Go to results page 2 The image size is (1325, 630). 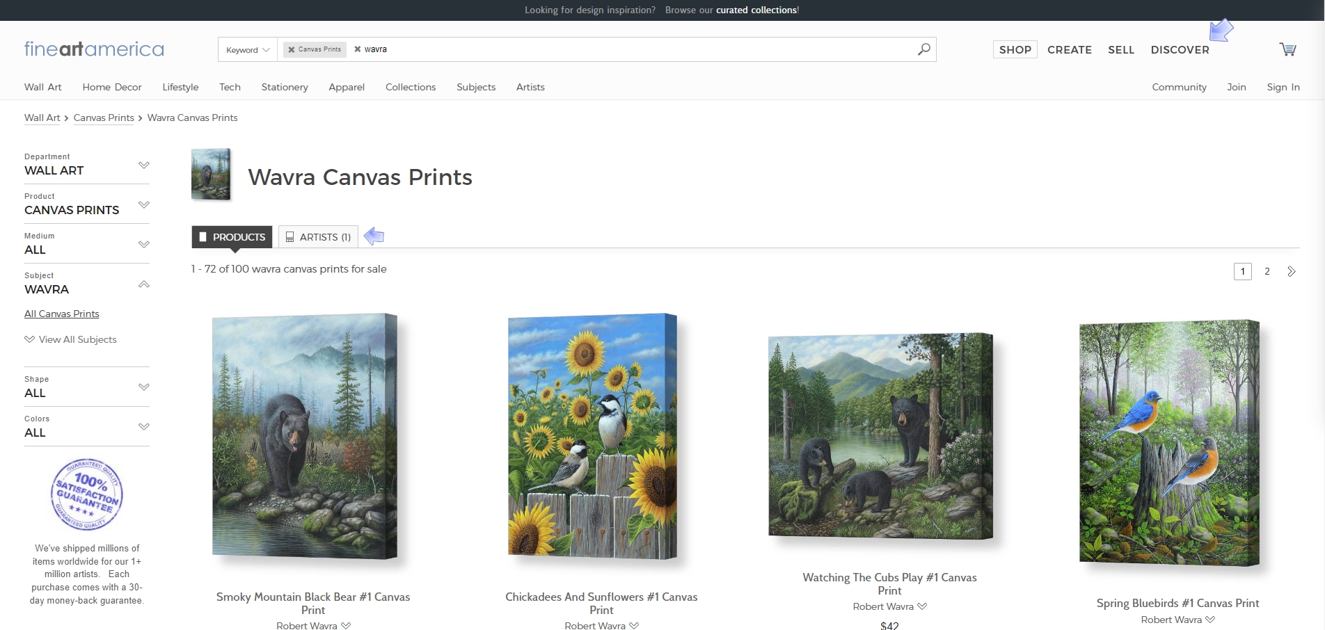(1267, 271)
